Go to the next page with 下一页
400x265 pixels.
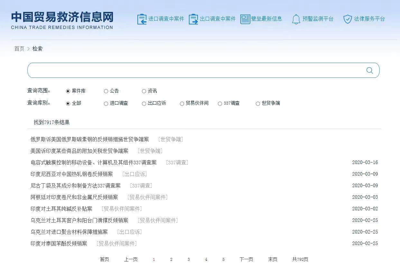click(246, 259)
